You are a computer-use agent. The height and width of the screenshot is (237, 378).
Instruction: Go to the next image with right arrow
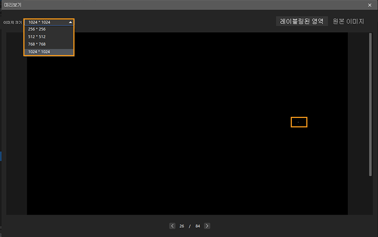pyautogui.click(x=207, y=226)
